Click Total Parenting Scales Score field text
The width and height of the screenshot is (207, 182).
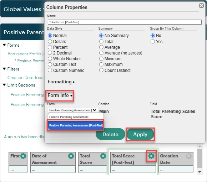173,114
